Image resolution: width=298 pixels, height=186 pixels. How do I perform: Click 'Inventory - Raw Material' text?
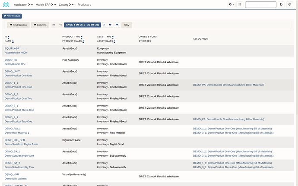[x=111, y=133]
